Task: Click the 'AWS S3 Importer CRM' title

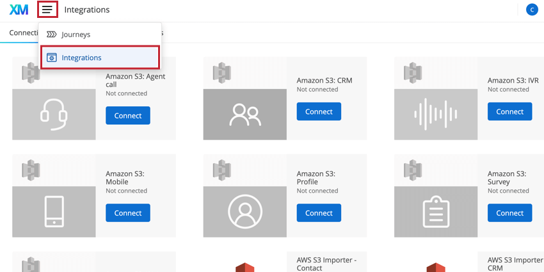Action: (515, 264)
